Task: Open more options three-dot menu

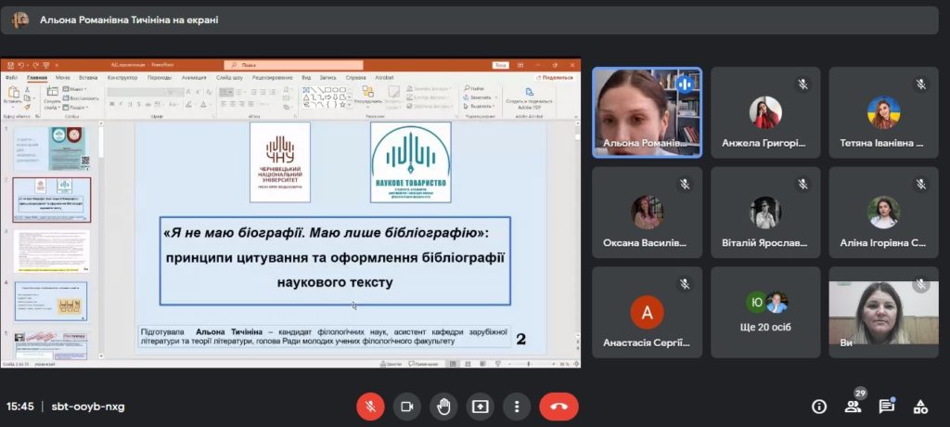Action: pos(516,407)
